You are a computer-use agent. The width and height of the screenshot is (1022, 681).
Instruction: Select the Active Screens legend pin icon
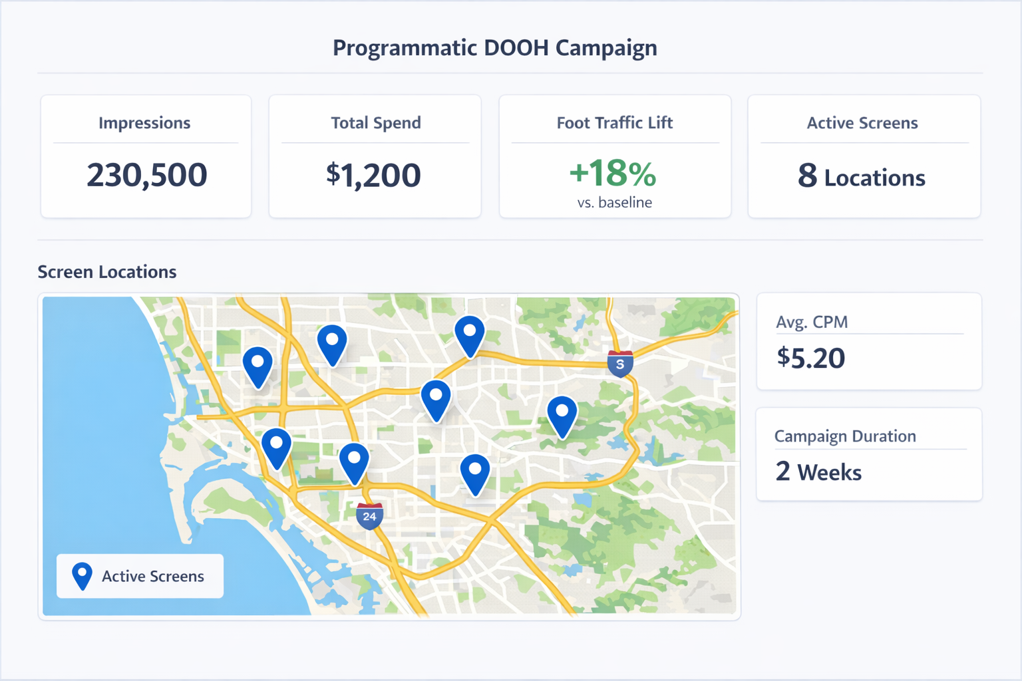pyautogui.click(x=82, y=576)
